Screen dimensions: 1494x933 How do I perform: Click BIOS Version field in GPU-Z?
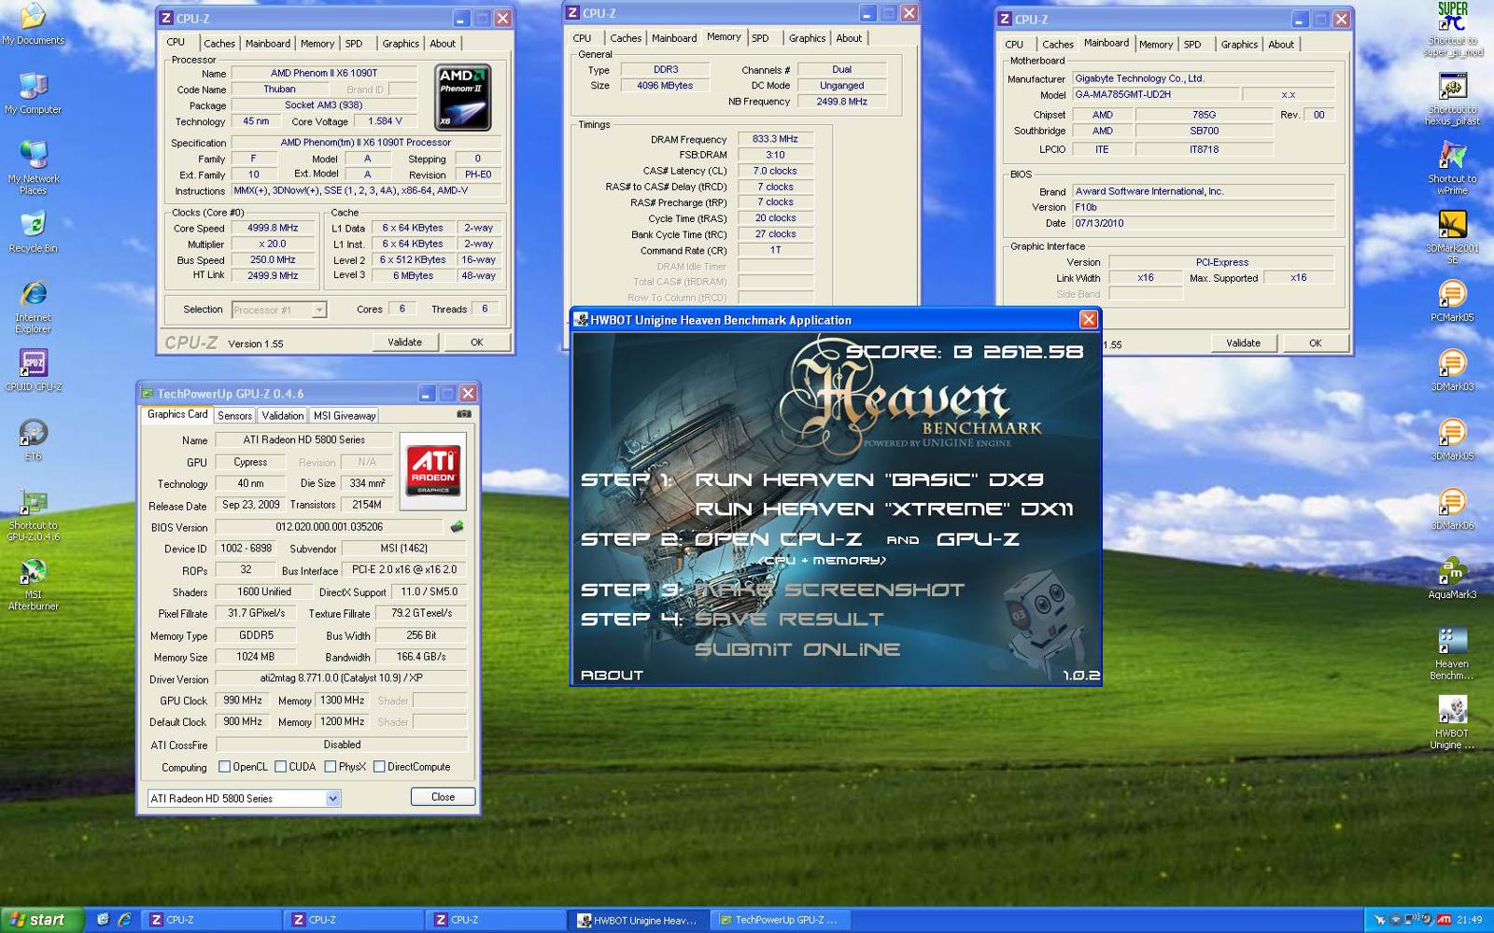[329, 527]
